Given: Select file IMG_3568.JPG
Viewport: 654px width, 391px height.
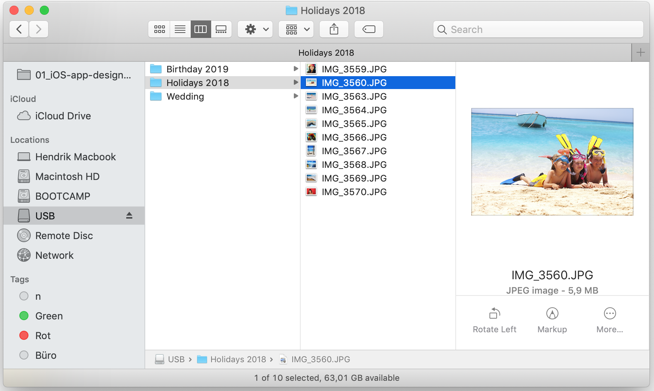Looking at the screenshot, I should point(378,164).
